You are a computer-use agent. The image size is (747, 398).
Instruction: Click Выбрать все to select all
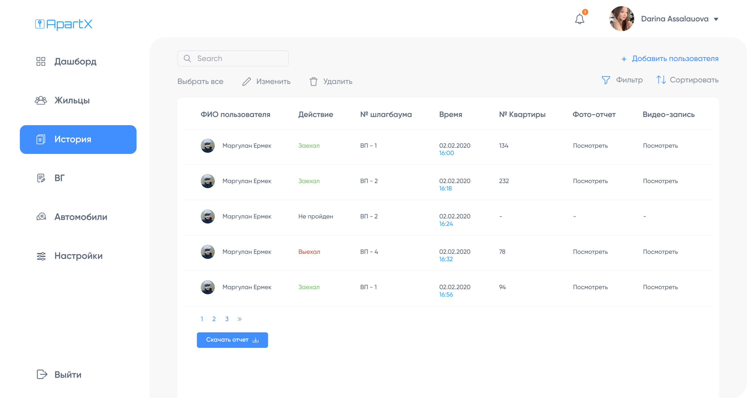click(x=200, y=82)
